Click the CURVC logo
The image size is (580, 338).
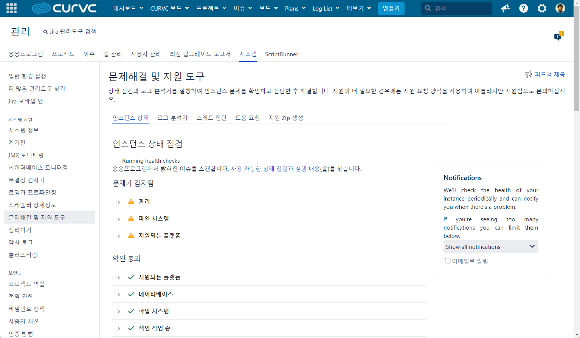click(64, 8)
